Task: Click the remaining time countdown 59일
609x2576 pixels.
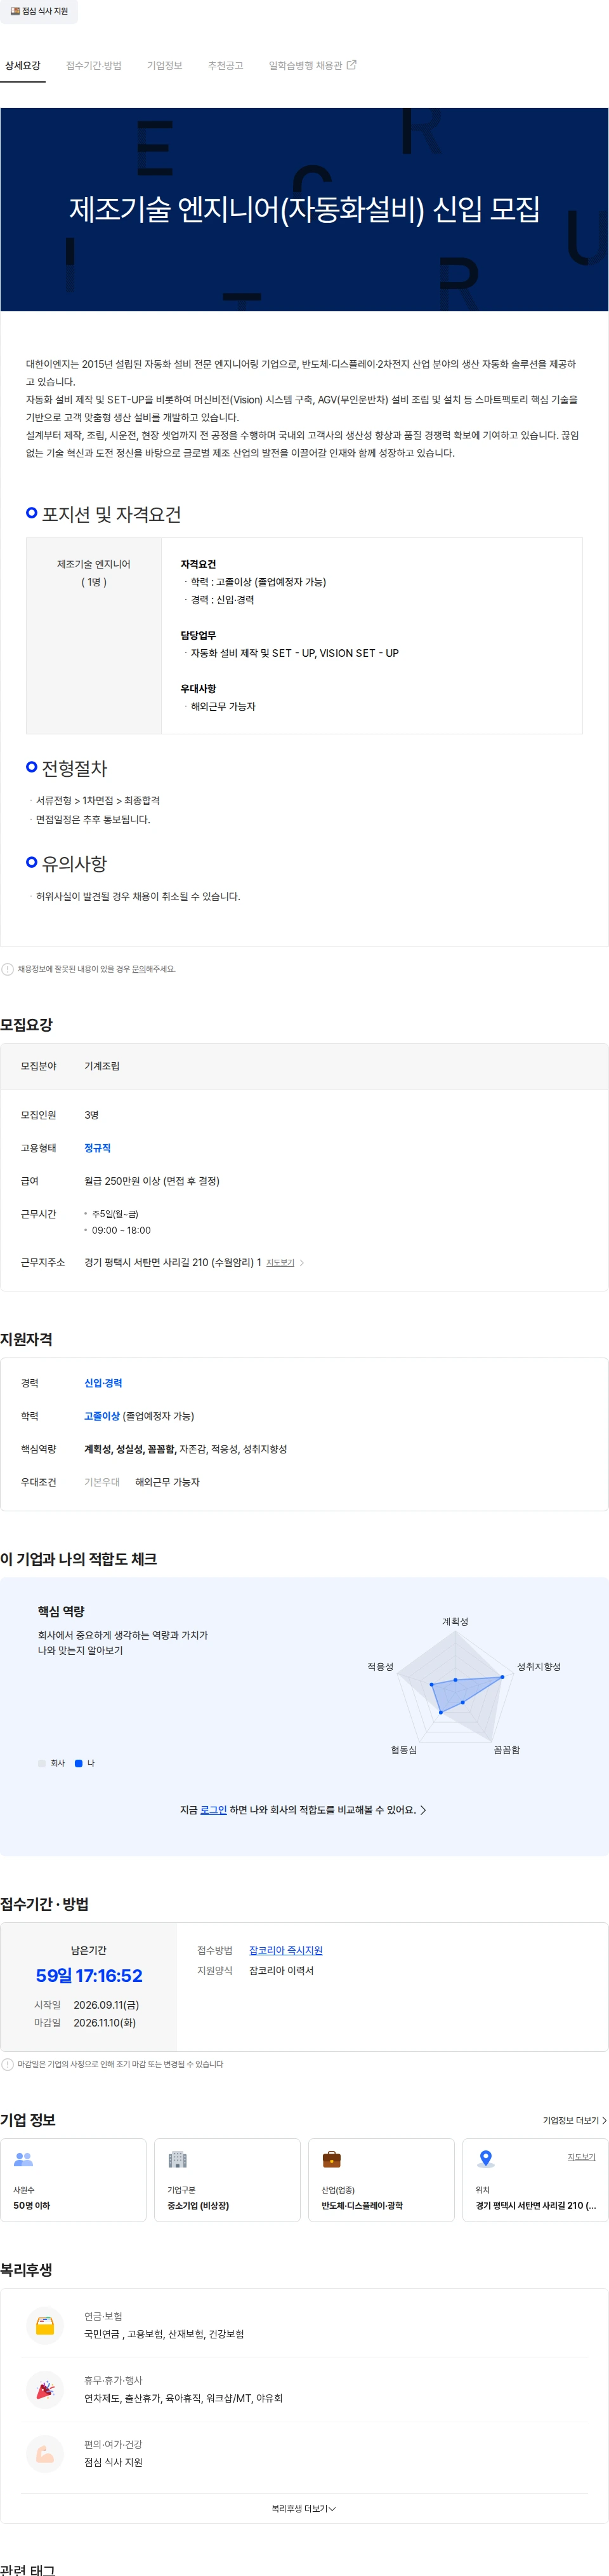Action: pyautogui.click(x=89, y=1976)
